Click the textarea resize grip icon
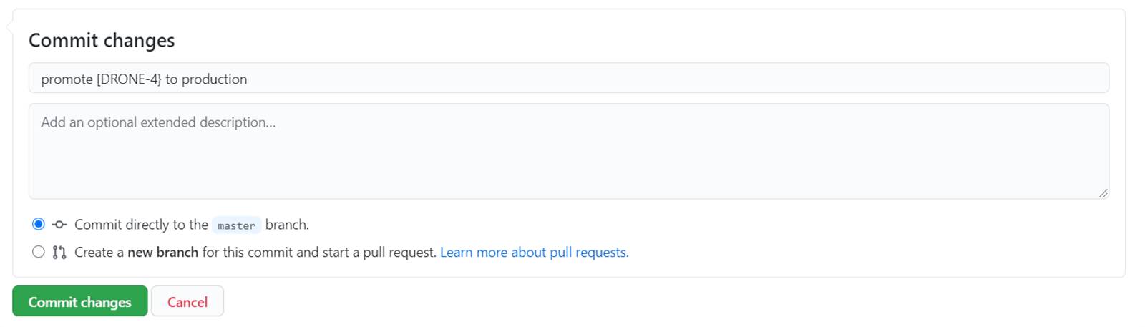1145x327 pixels. [x=1103, y=192]
